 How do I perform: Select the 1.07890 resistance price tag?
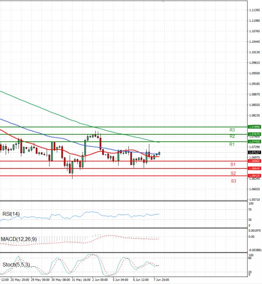[x=255, y=127]
